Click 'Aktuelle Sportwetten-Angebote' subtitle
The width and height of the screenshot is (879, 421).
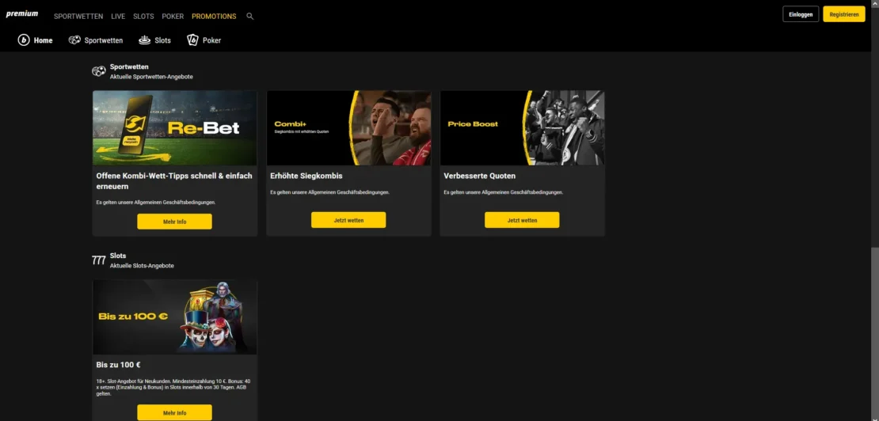tap(151, 77)
